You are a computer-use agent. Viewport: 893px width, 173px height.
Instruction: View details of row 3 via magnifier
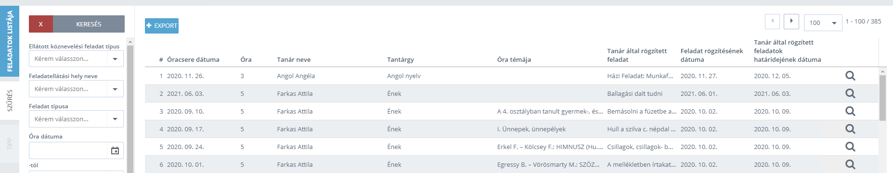850,111
